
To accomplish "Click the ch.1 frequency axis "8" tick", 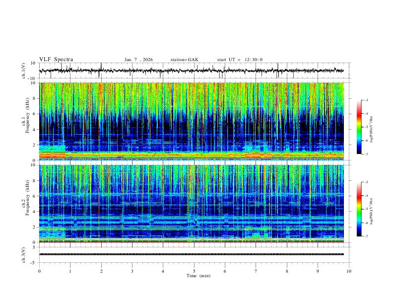I will click(34, 98).
